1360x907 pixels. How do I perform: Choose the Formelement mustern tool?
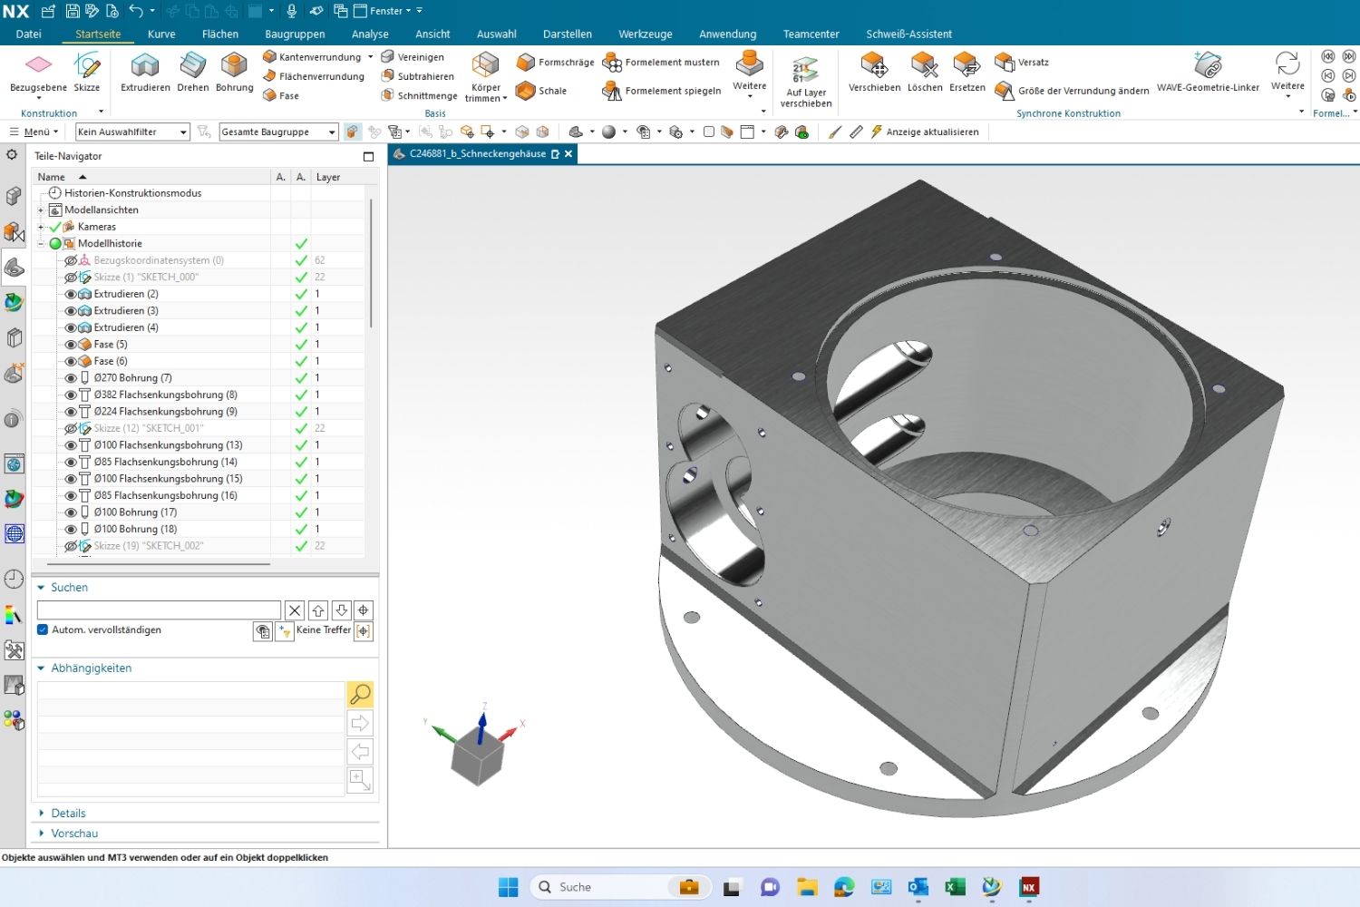tap(662, 63)
